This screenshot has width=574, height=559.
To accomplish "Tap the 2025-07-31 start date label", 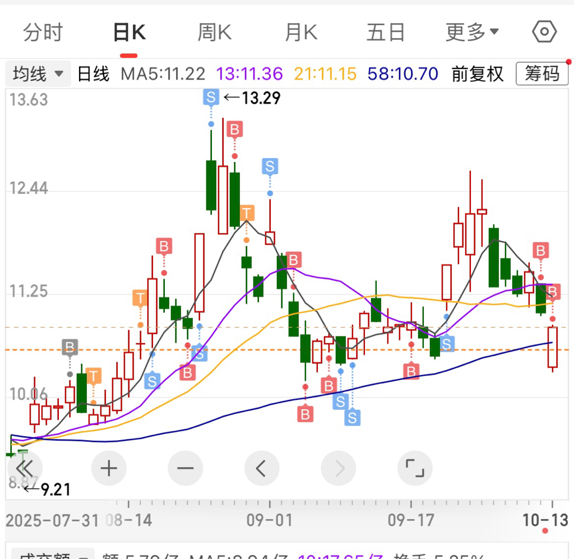I will point(52,520).
